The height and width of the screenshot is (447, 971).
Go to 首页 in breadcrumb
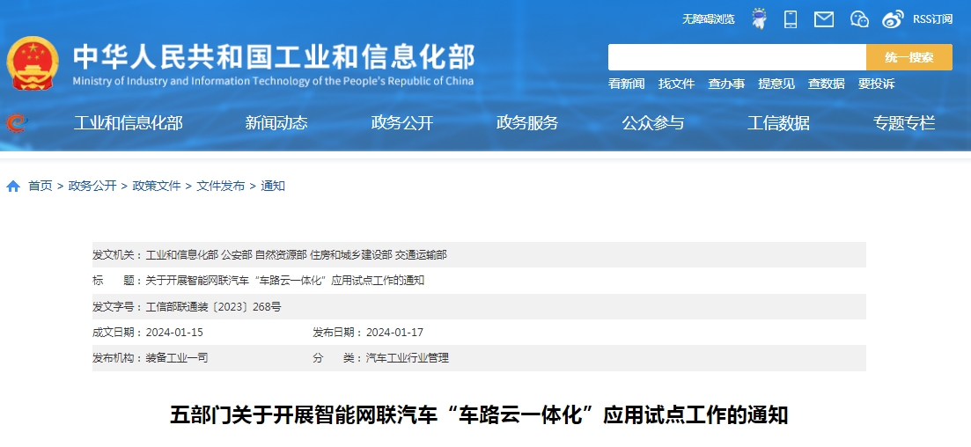(40, 186)
